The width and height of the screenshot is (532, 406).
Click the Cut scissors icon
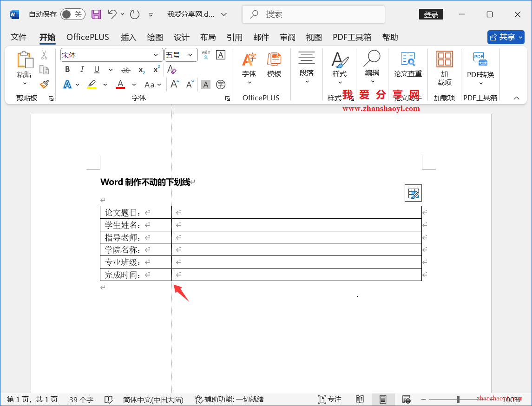(x=44, y=55)
